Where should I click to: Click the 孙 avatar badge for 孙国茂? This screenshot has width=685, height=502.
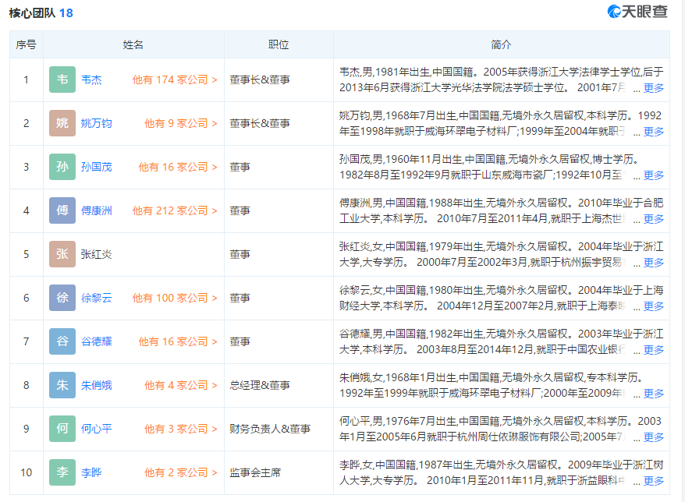coord(62,167)
